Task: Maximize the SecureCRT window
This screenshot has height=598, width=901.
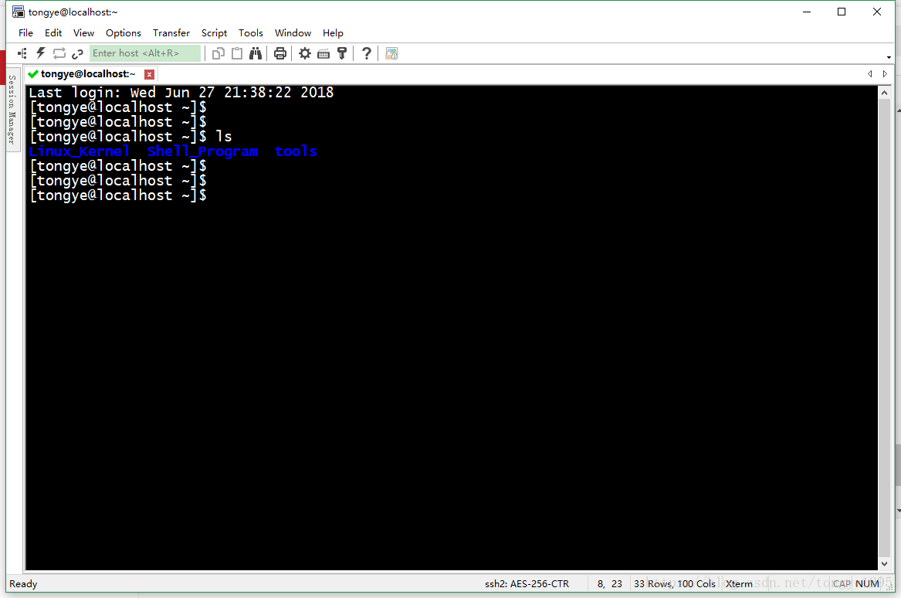Action: 842,12
